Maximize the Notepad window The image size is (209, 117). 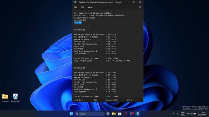(x=134, y=2)
